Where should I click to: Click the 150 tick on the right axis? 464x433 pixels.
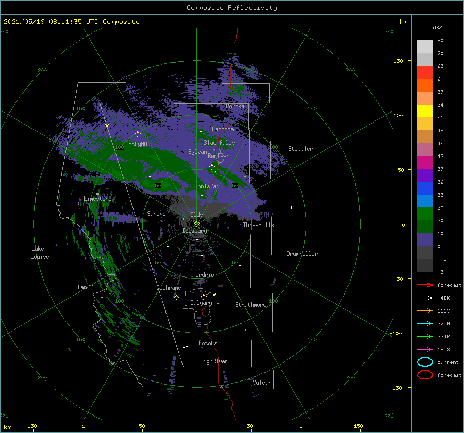tap(398, 61)
